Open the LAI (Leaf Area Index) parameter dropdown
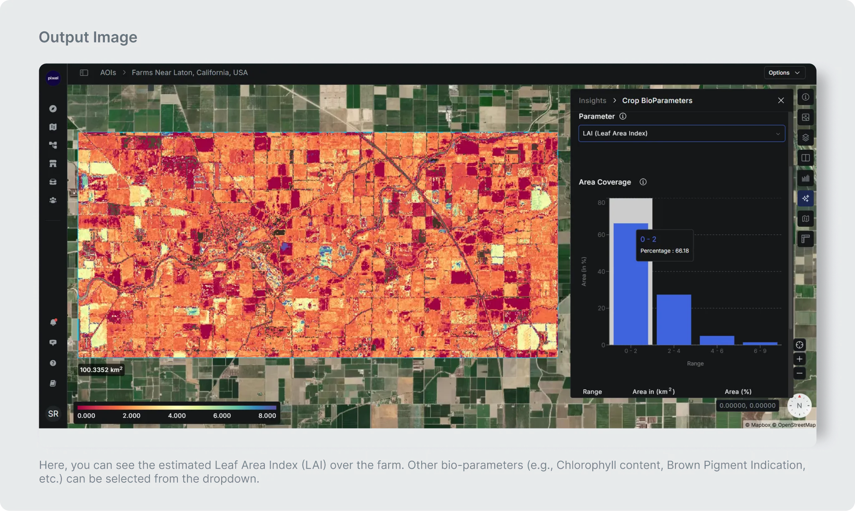 coord(681,134)
